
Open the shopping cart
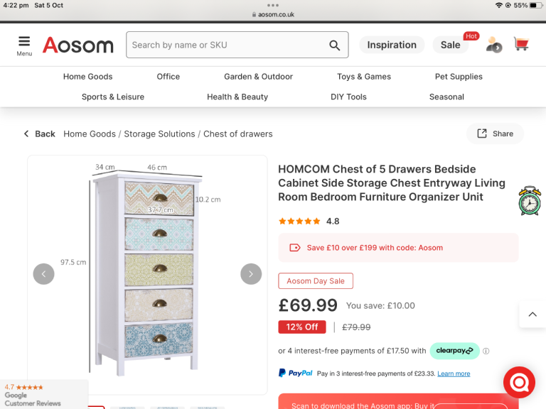[x=521, y=44]
